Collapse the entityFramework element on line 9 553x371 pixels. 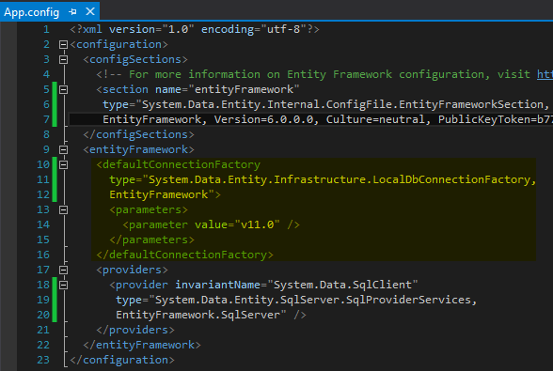pos(64,149)
